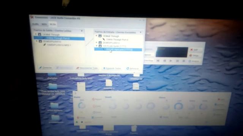
Task: Click the JACK transport pause icon
Action: click(177, 61)
